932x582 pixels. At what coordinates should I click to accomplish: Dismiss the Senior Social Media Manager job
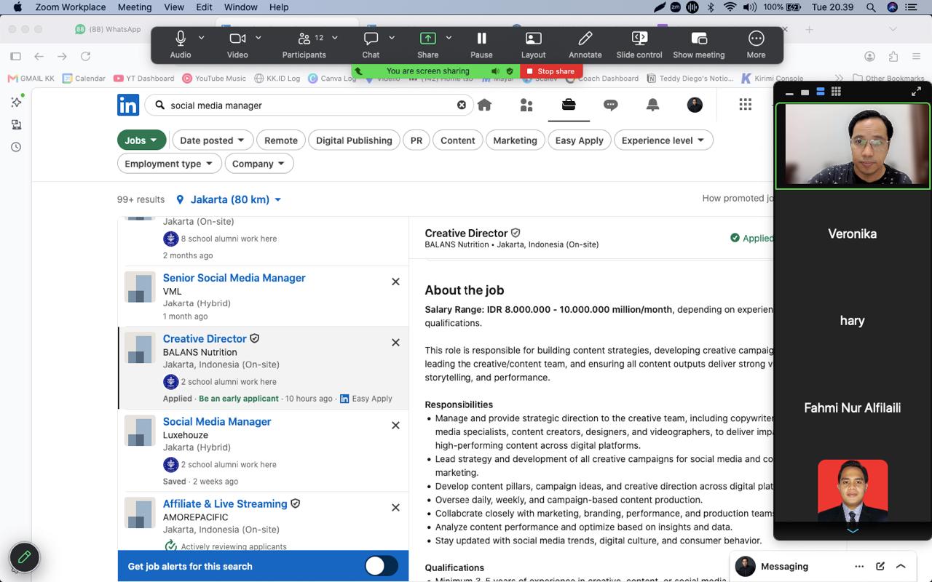[395, 282]
